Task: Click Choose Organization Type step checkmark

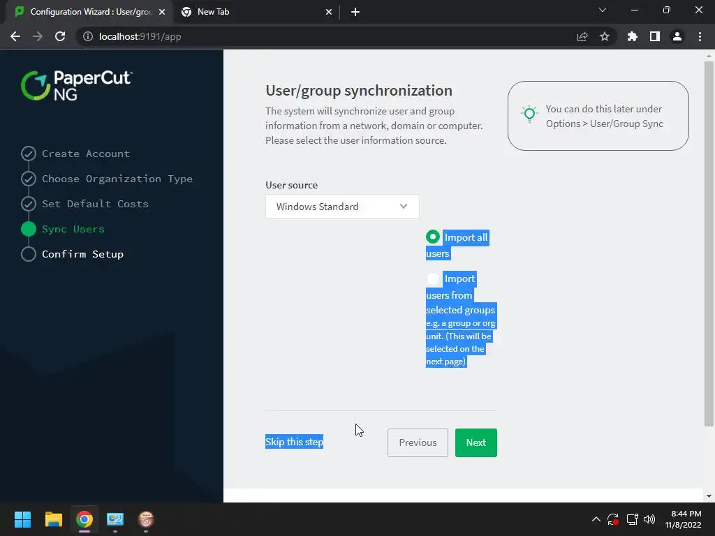Action: pos(28,179)
